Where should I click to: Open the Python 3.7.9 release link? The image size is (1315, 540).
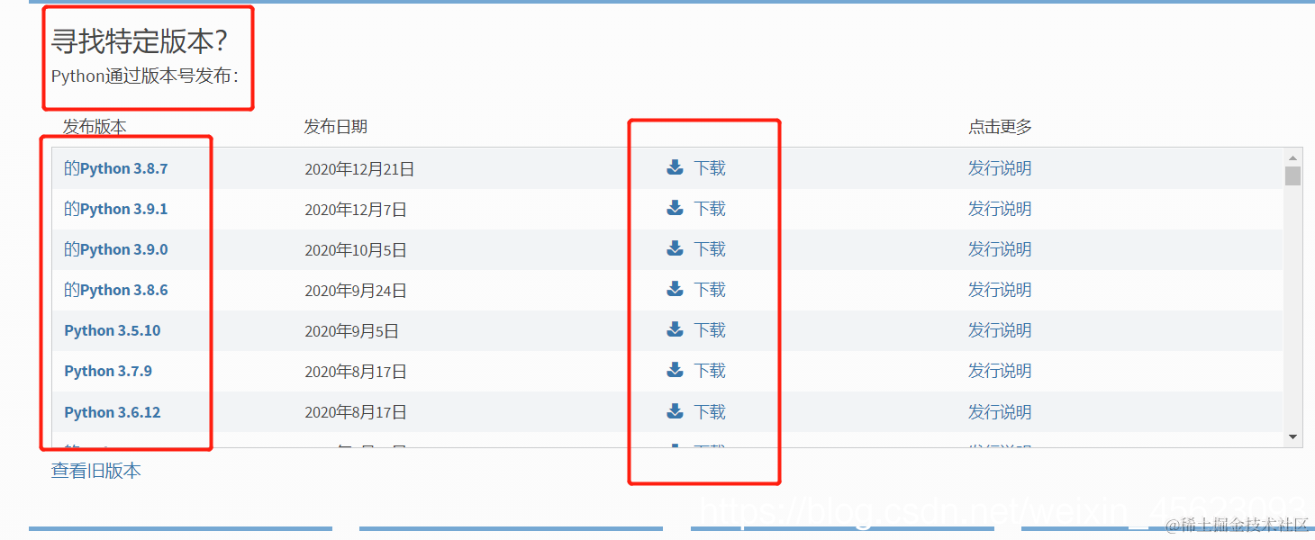tap(108, 371)
